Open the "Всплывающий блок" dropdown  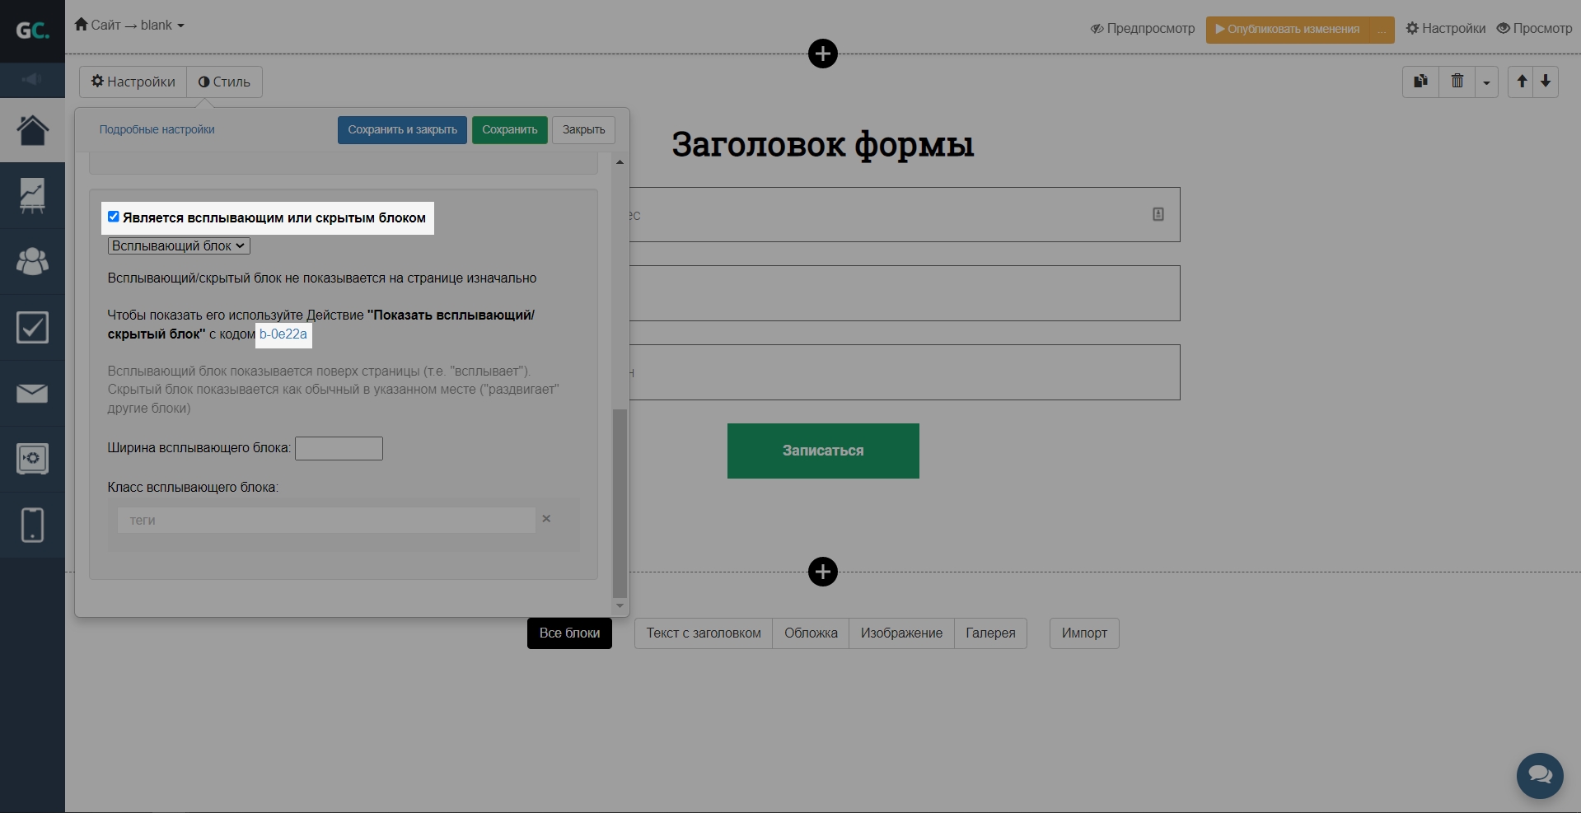(x=179, y=246)
